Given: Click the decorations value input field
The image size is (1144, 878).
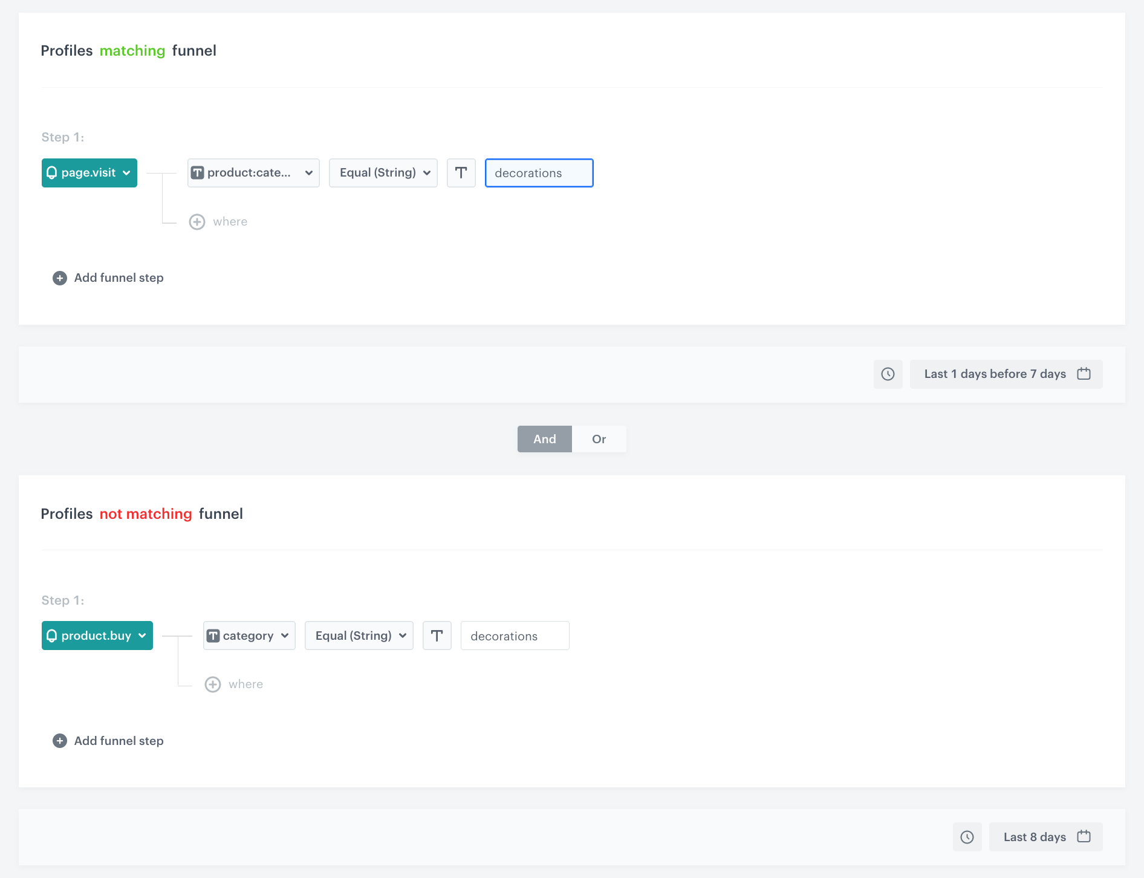Looking at the screenshot, I should point(539,173).
